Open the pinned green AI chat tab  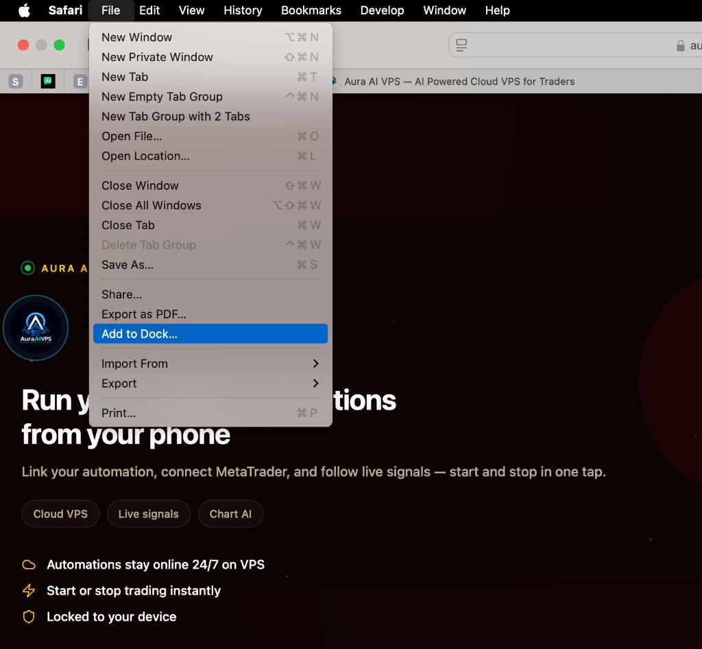click(x=48, y=81)
